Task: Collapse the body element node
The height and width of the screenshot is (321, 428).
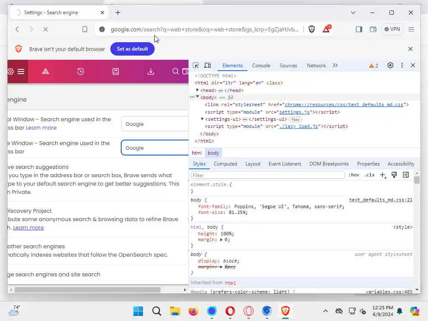Action: pos(197,97)
